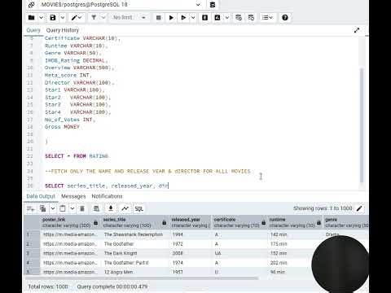Image resolution: width=391 pixels, height=293 pixels.
Task: Click the Delete rows trash icon
Action: 82,208
